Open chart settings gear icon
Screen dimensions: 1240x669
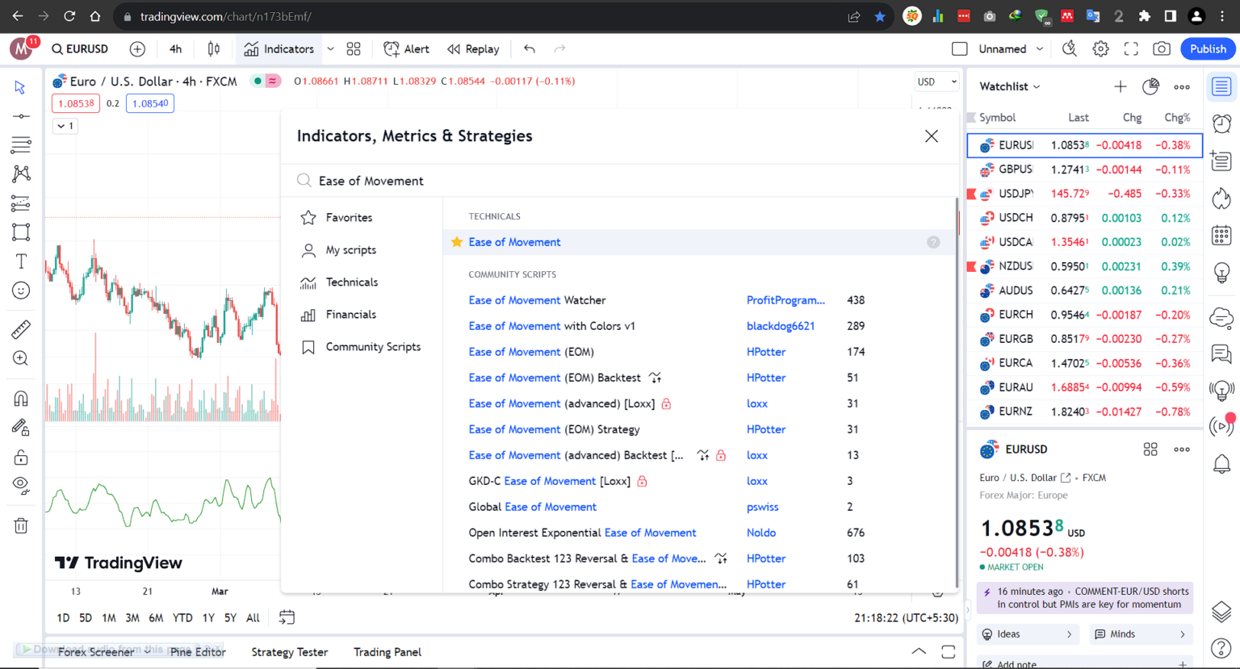[1100, 49]
